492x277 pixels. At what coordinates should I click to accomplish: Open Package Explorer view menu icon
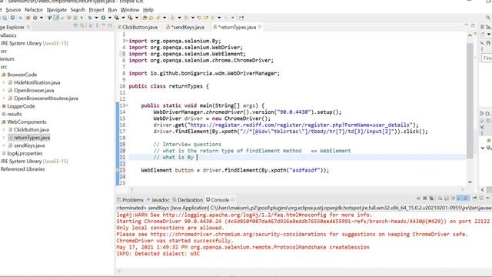(97, 26)
